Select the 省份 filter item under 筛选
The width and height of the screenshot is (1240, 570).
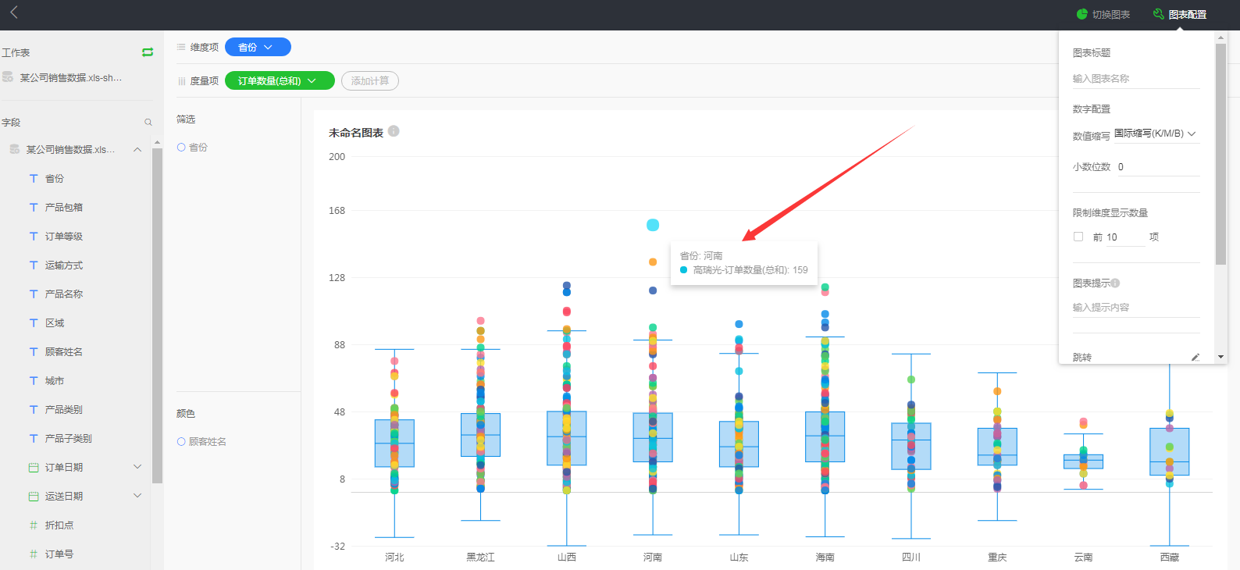click(193, 148)
